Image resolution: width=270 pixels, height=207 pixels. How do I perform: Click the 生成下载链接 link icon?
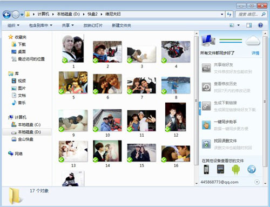[x=206, y=106]
